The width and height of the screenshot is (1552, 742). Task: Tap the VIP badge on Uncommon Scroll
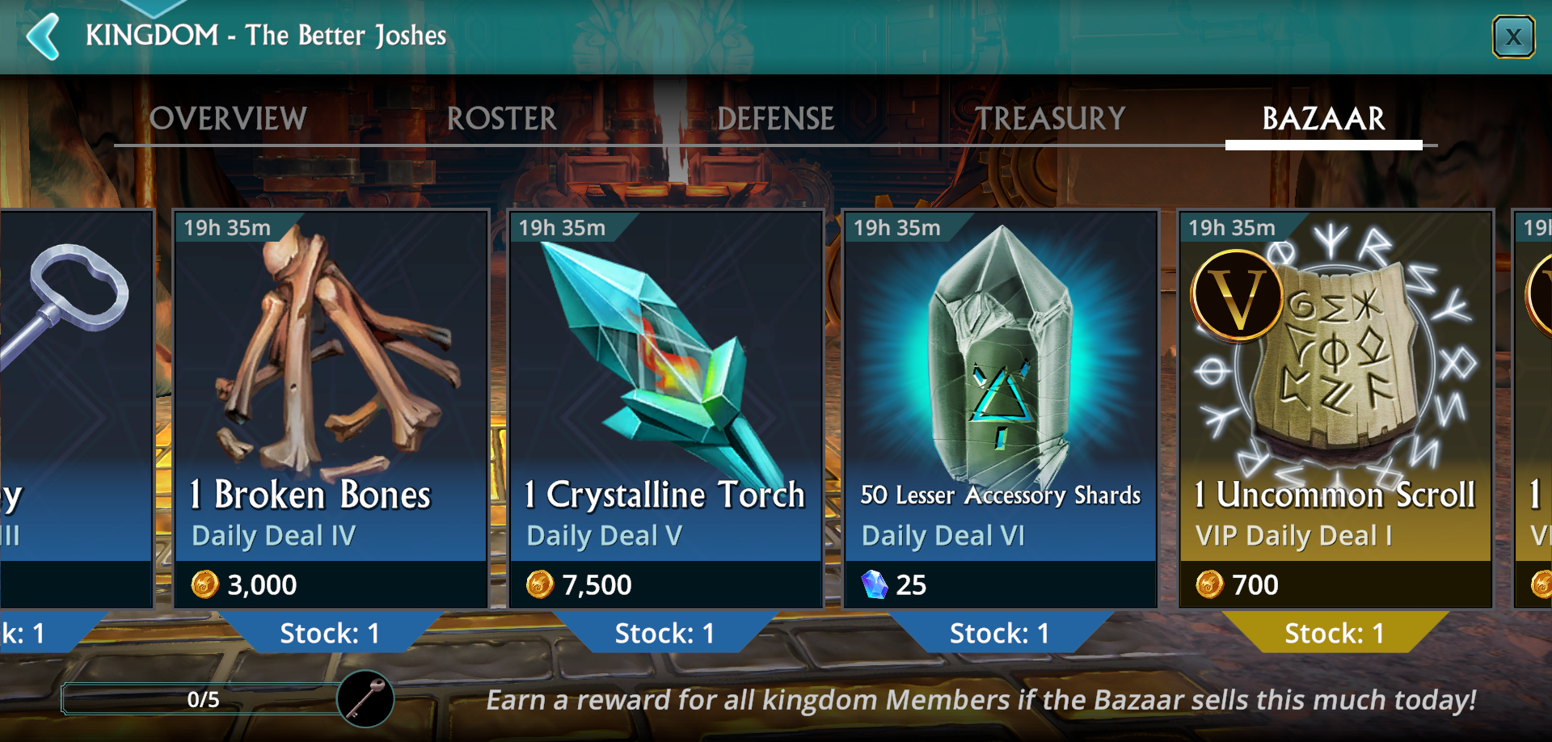point(1236,295)
